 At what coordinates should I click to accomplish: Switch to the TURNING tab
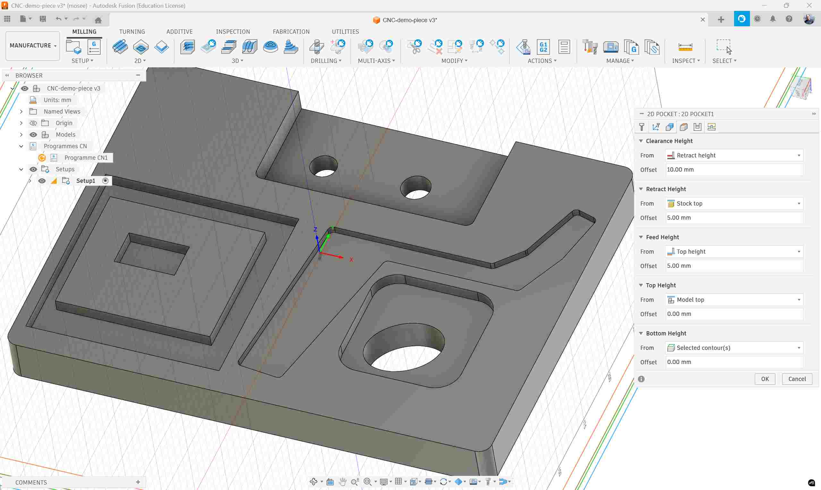132,32
